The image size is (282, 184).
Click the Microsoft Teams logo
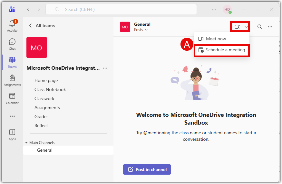[12, 9]
